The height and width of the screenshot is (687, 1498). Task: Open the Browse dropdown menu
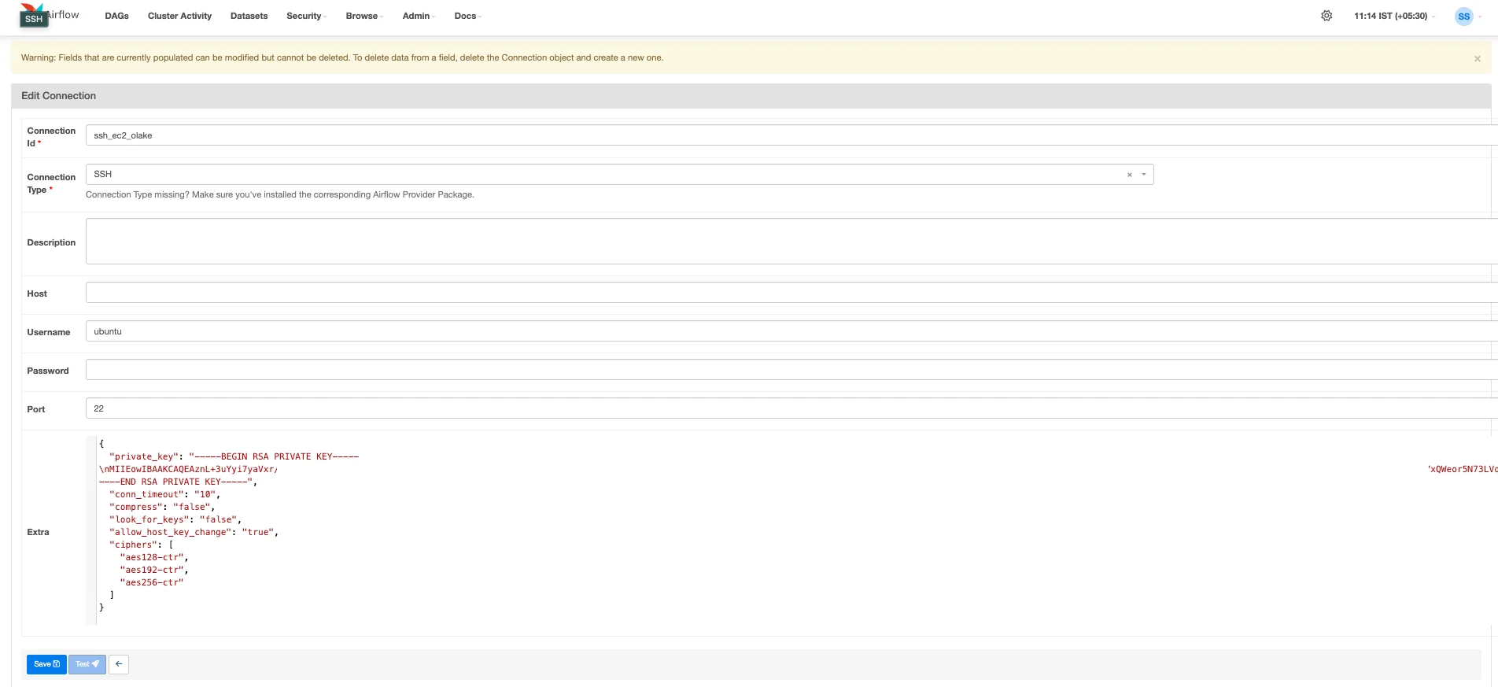[x=363, y=16]
